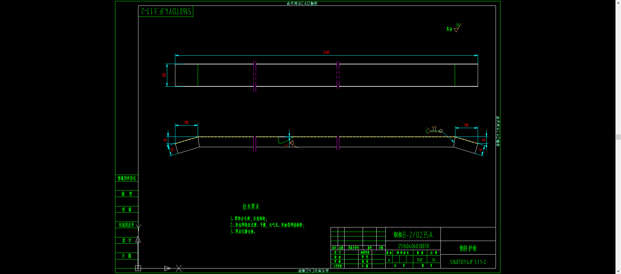The width and height of the screenshot is (621, 274).
Task: Click the UCS X letter marker
Action: 179,268
